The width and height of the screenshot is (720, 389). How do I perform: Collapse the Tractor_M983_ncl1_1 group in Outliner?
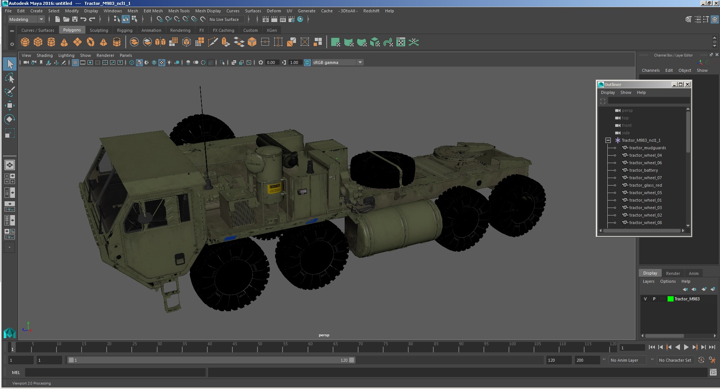click(608, 140)
